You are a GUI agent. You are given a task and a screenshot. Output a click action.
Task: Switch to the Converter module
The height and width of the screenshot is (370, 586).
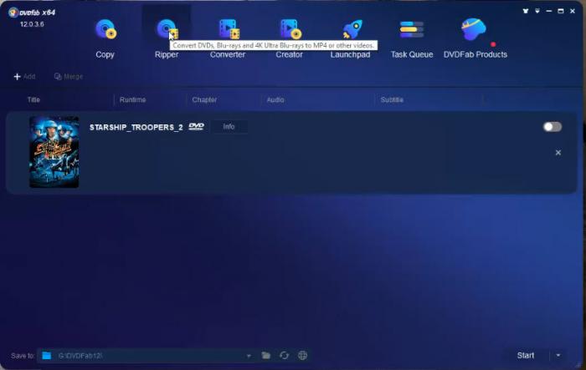(228, 38)
